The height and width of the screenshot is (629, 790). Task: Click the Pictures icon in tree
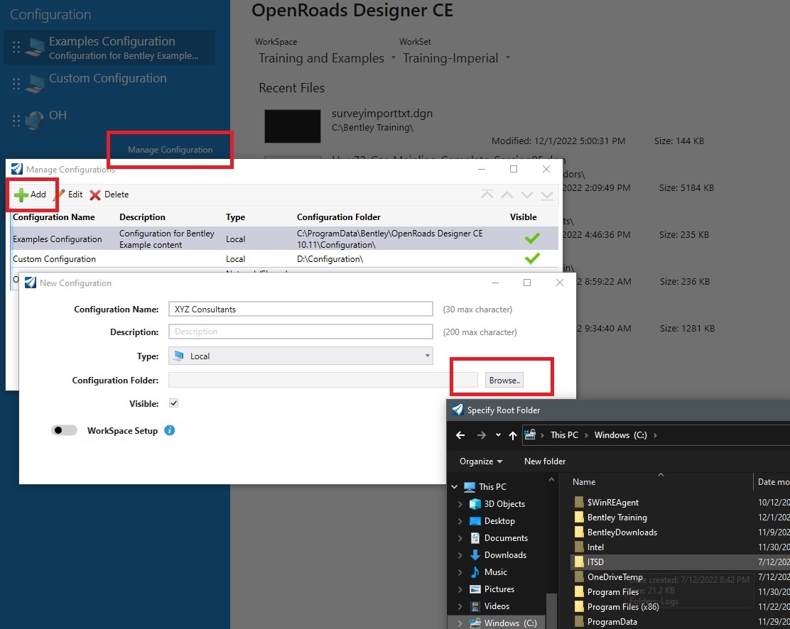(475, 589)
